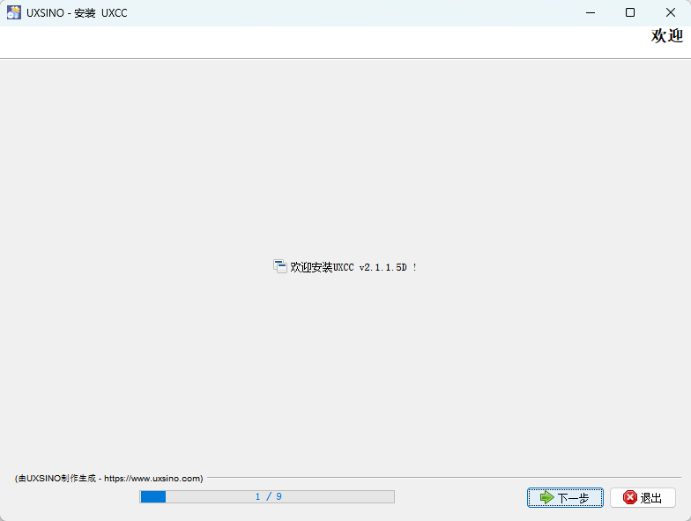Click the green arrow on the 下一步 button

pyautogui.click(x=546, y=497)
